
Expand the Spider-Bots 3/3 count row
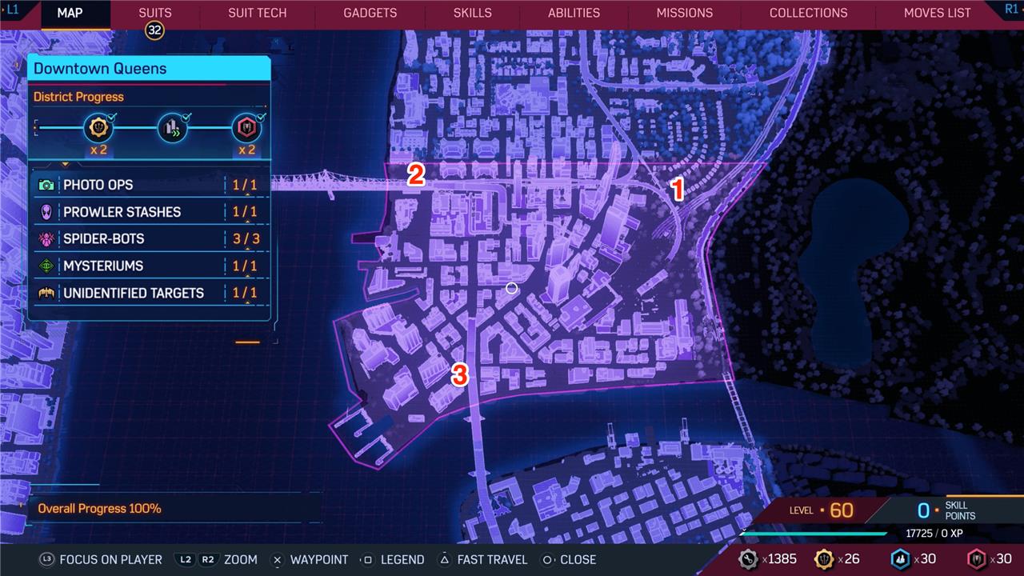tap(246, 239)
